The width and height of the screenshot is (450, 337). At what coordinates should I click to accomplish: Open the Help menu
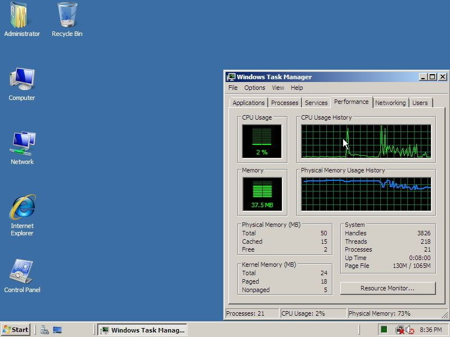[x=297, y=88]
